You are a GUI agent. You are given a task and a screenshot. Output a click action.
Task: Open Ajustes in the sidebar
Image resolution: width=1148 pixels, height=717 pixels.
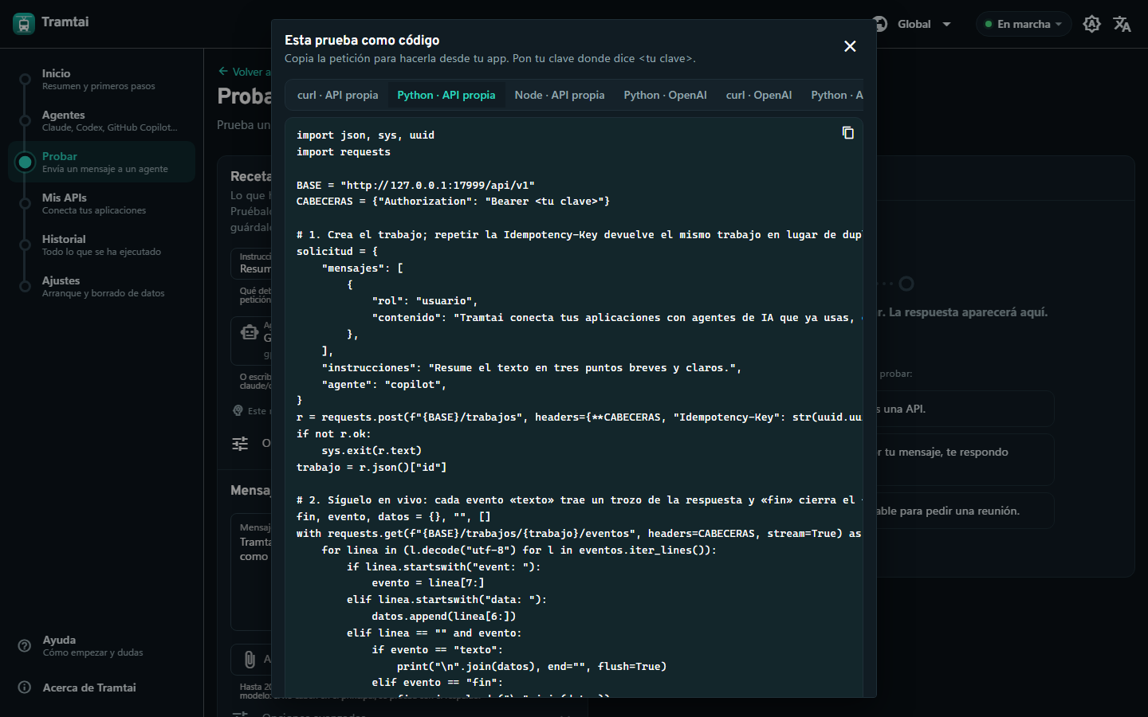point(101,286)
